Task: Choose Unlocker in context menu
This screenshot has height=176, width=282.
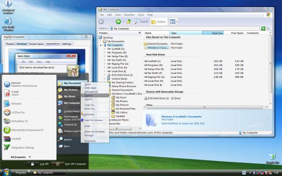Action: (89, 114)
